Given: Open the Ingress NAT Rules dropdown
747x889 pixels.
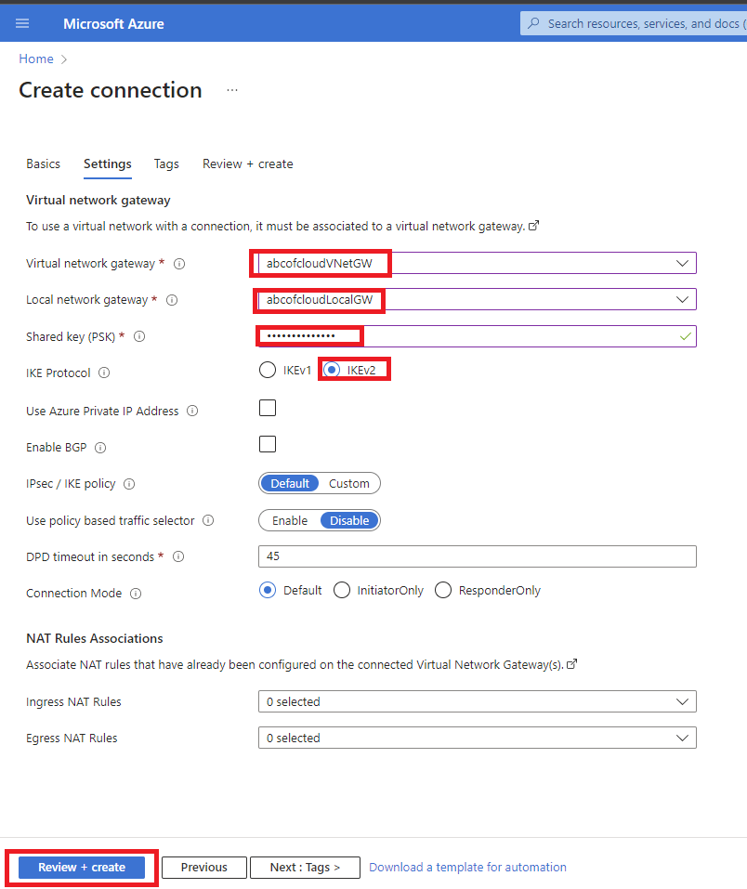Looking at the screenshot, I should (684, 702).
